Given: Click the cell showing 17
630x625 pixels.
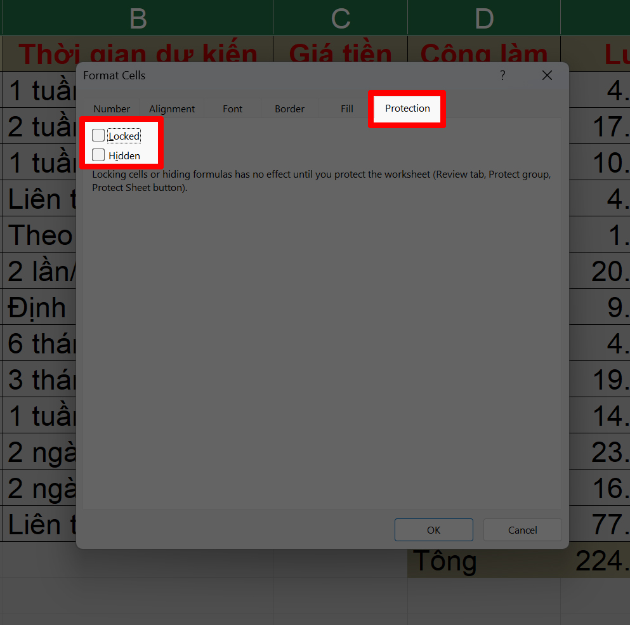Looking at the screenshot, I should 600,126.
